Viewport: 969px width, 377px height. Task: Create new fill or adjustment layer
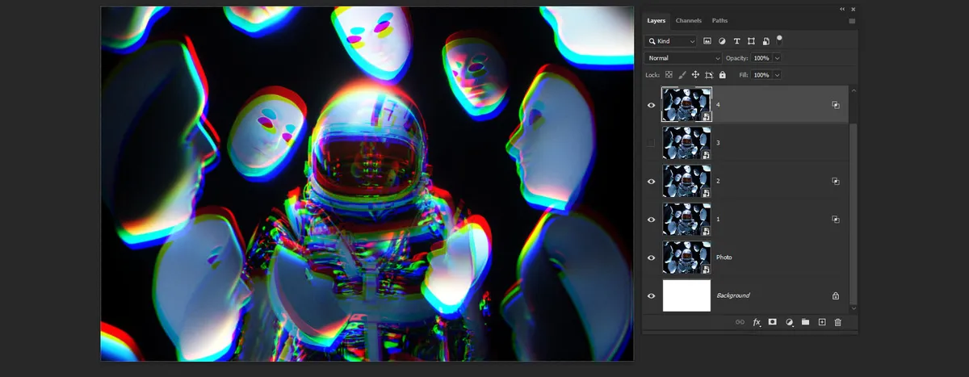click(789, 322)
